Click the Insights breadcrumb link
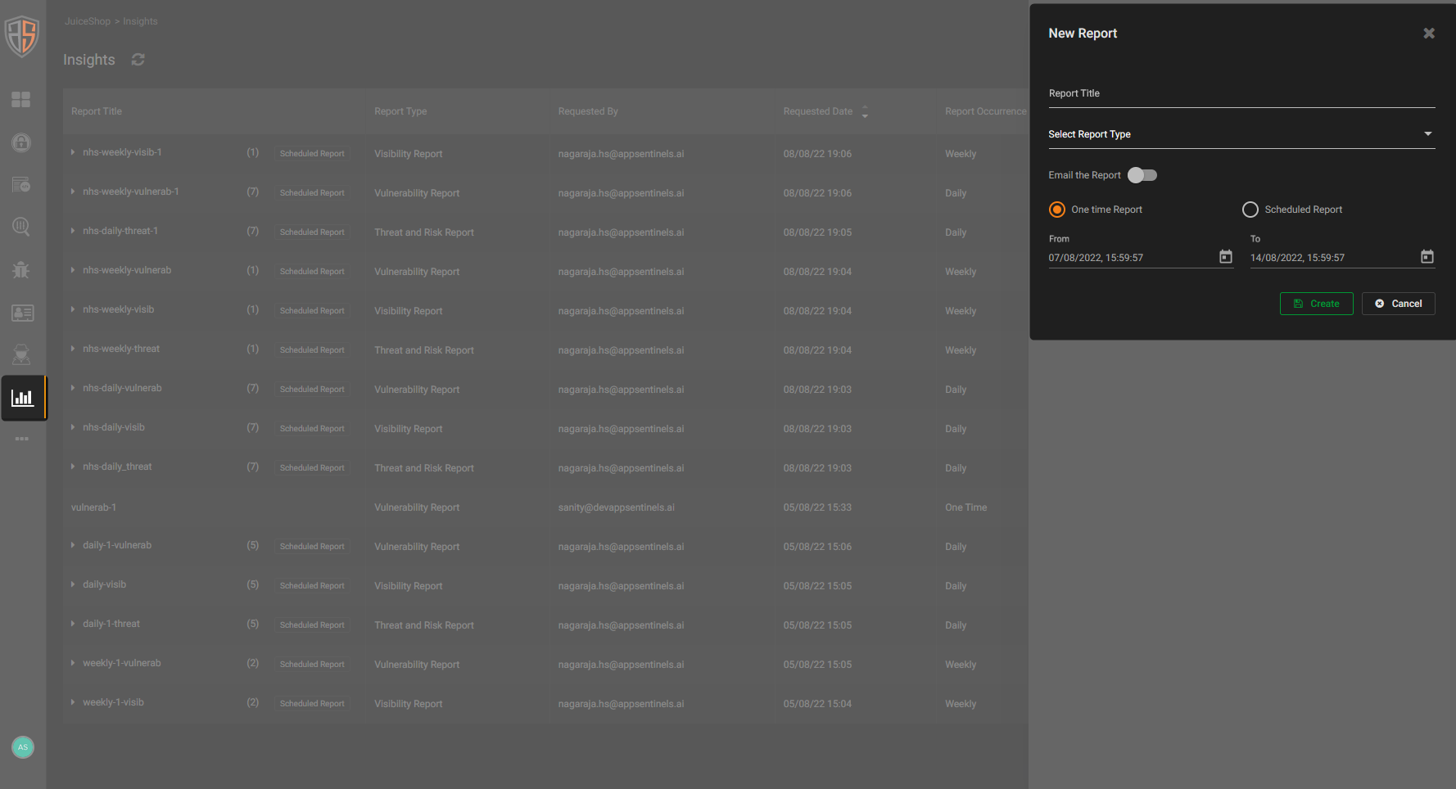The height and width of the screenshot is (789, 1456). point(140,21)
